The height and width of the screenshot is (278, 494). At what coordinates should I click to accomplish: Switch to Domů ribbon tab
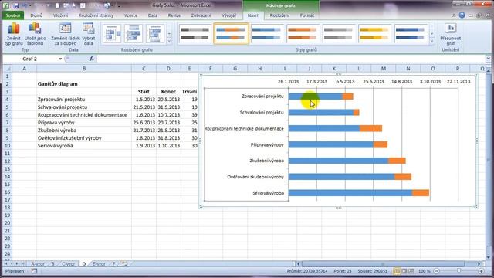pos(36,15)
